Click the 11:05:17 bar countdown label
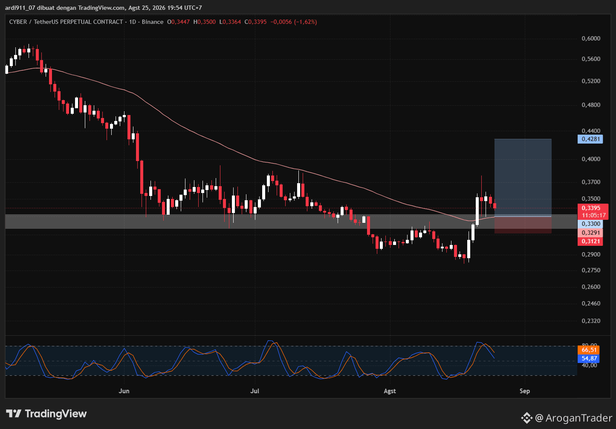 (593, 216)
